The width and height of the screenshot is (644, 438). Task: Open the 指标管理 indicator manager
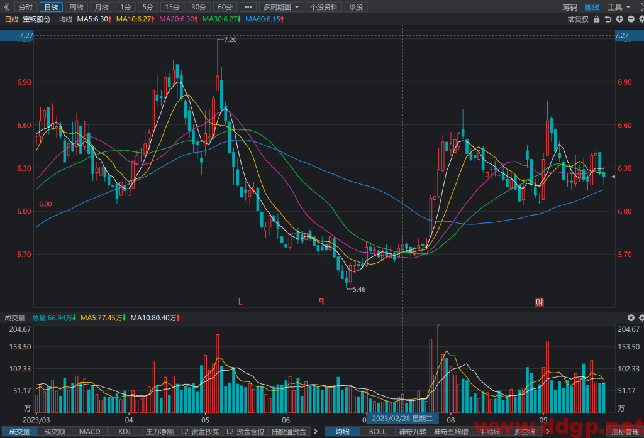[x=625, y=432]
